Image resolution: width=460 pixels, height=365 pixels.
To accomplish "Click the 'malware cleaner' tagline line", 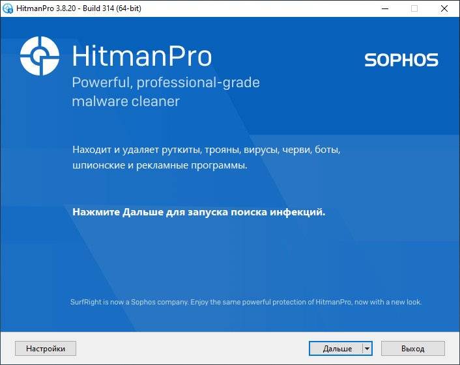I will pyautogui.click(x=126, y=101).
